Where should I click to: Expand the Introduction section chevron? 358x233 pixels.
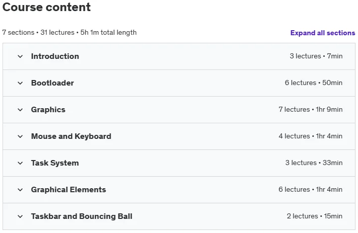click(x=20, y=56)
